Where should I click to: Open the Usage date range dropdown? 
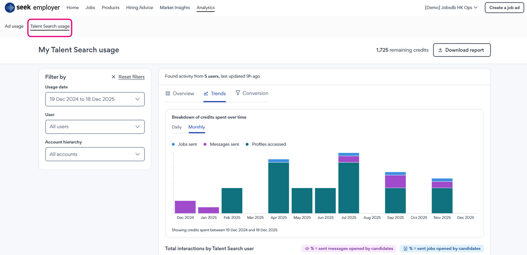[95, 99]
